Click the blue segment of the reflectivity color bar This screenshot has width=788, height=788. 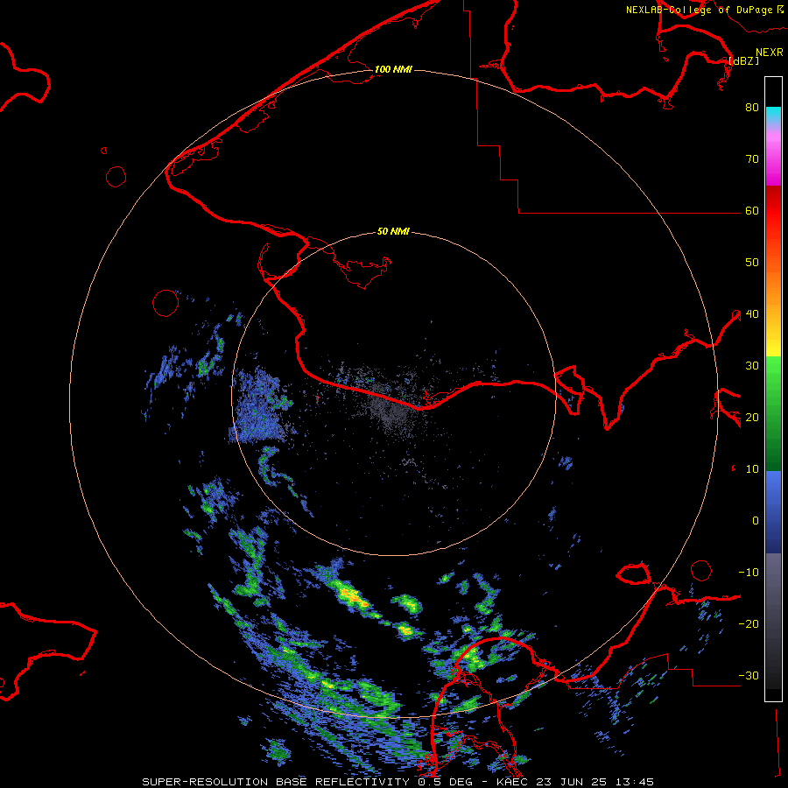(x=773, y=512)
